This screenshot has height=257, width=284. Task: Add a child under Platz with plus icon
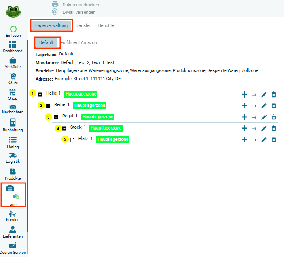pyautogui.click(x=244, y=140)
